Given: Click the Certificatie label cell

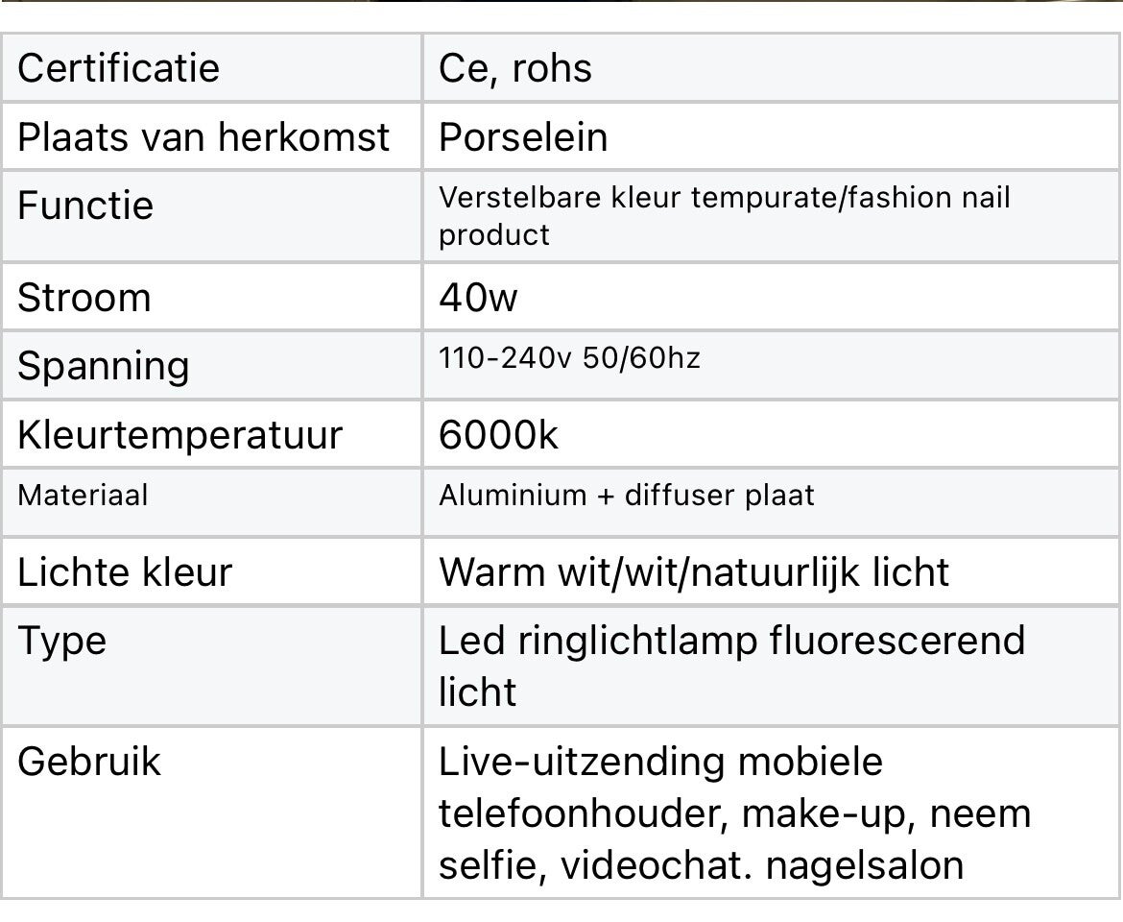Looking at the screenshot, I should coord(118,68).
